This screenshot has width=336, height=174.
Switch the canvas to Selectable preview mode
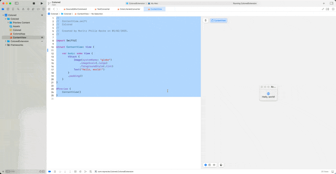[x=210, y=165]
